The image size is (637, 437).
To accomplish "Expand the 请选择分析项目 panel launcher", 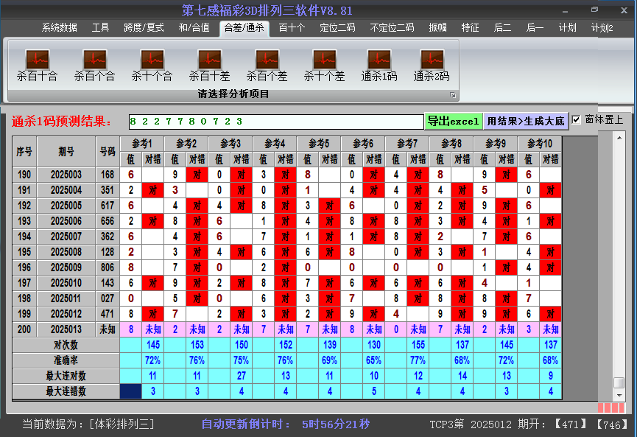I will pyautogui.click(x=453, y=95).
